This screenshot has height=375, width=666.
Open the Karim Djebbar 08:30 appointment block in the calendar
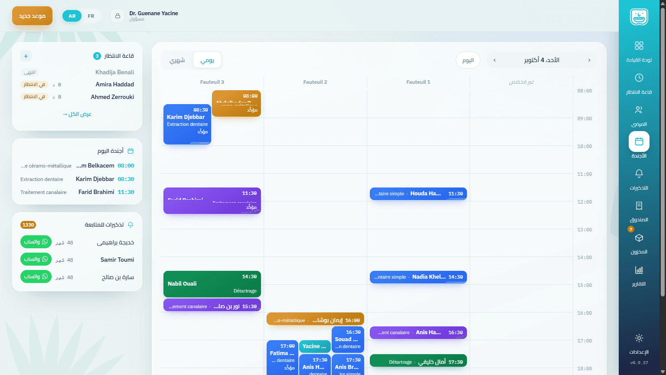(187, 124)
